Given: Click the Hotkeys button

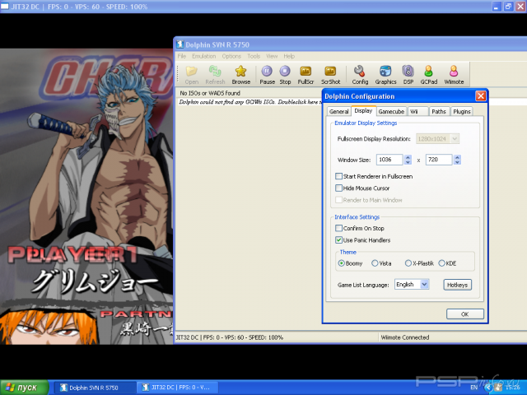Looking at the screenshot, I should pos(457,284).
